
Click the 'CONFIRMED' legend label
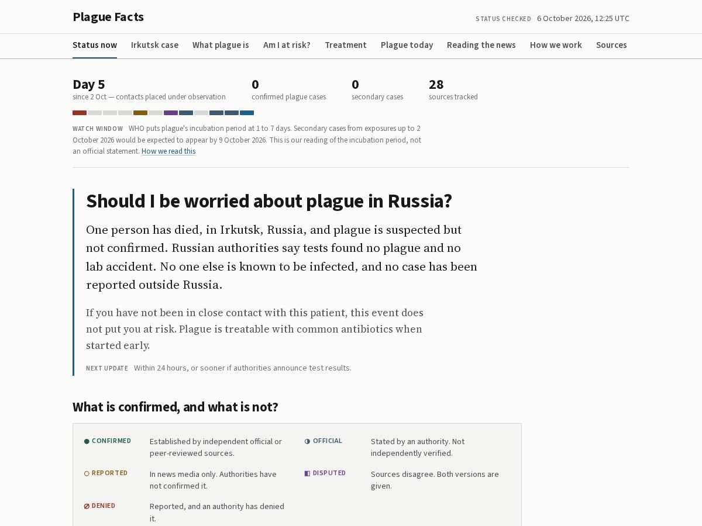click(111, 441)
